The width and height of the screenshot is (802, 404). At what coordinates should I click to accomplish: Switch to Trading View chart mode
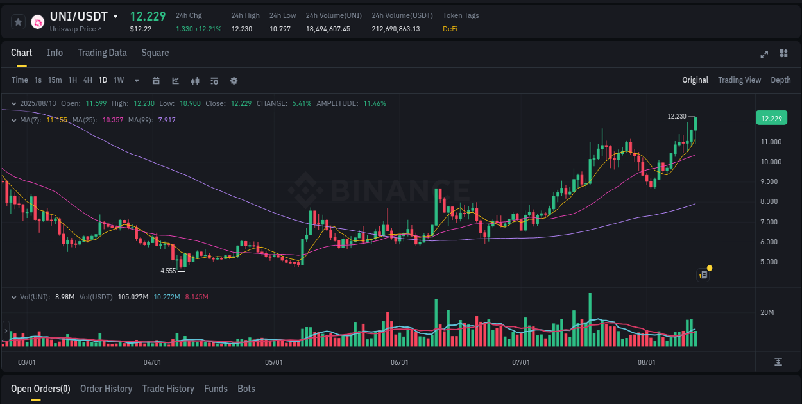point(739,80)
